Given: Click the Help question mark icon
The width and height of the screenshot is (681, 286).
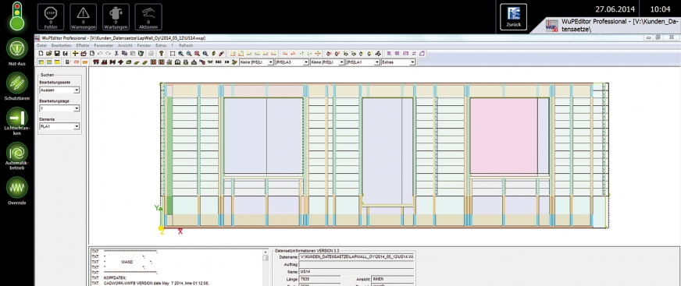Looking at the screenshot, I should pos(161,53).
